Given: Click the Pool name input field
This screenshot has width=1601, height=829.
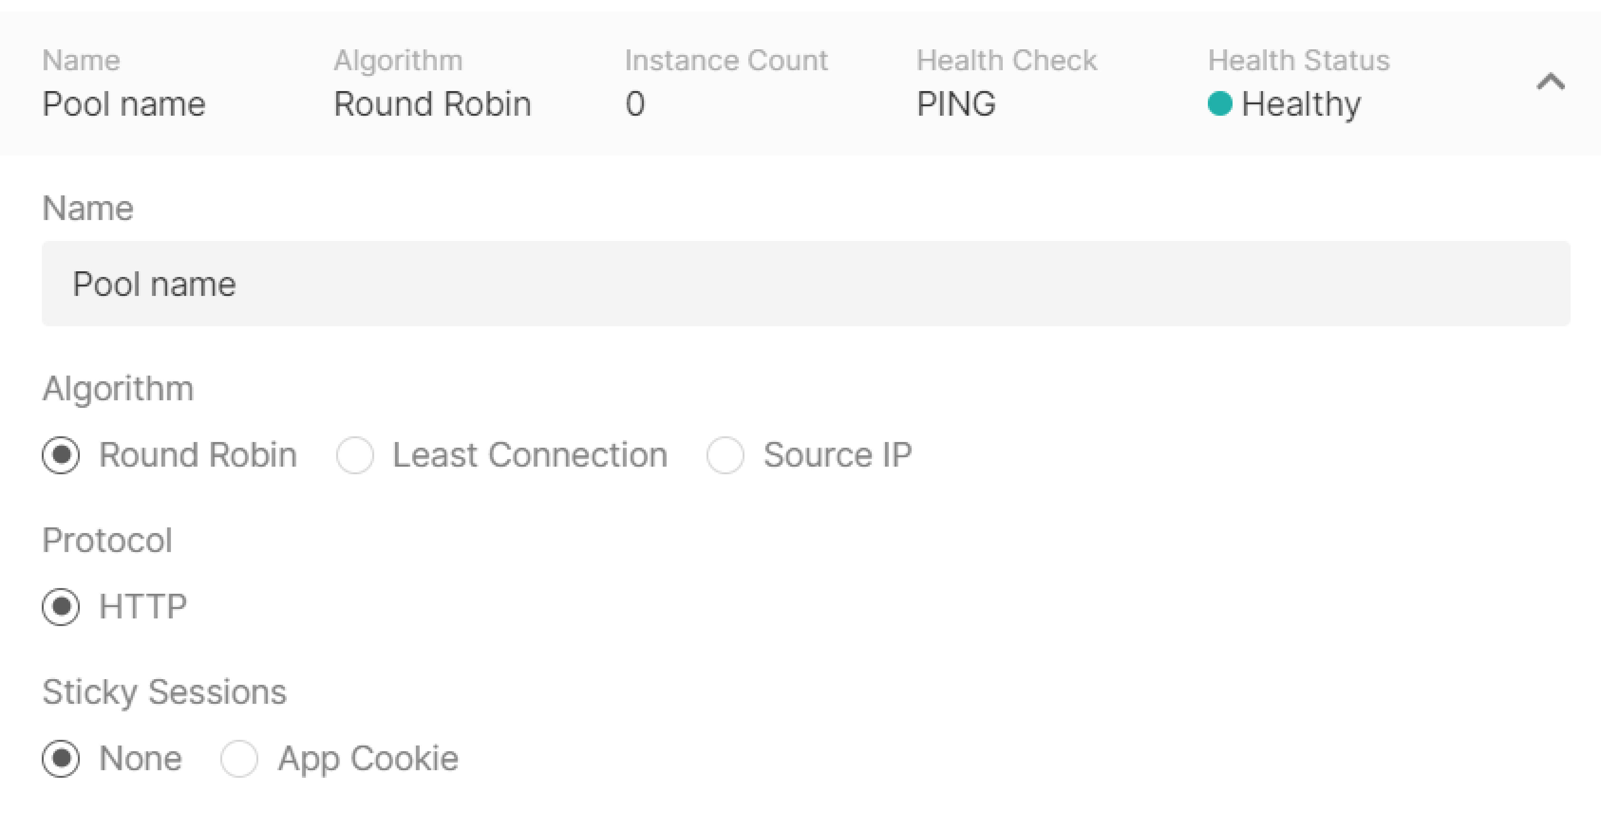Looking at the screenshot, I should pyautogui.click(x=806, y=284).
